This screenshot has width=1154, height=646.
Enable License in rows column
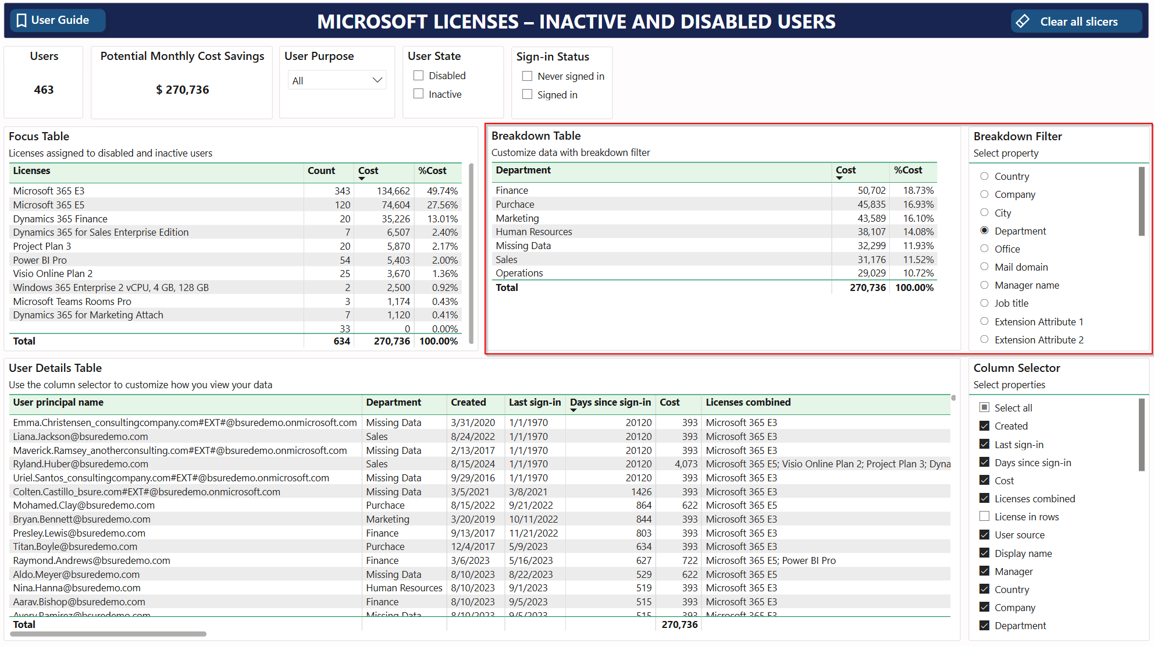coord(984,516)
